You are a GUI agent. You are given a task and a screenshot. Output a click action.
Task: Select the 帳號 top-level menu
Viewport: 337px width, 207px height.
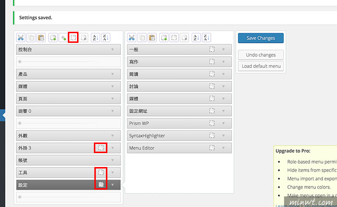[x=68, y=160]
